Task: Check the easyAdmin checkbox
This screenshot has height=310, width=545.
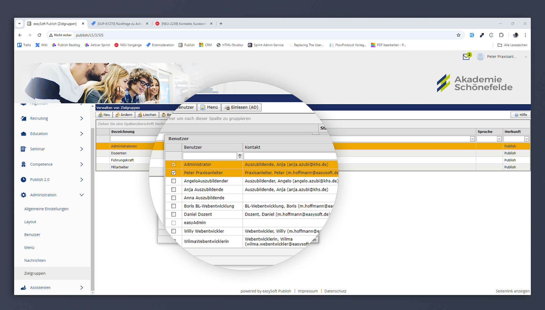Action: (174, 223)
